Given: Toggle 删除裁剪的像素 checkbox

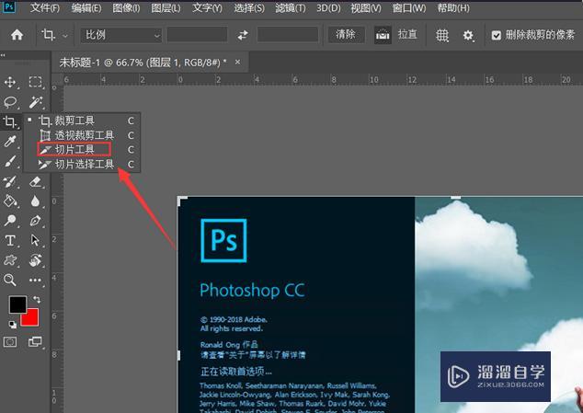Looking at the screenshot, I should (496, 35).
